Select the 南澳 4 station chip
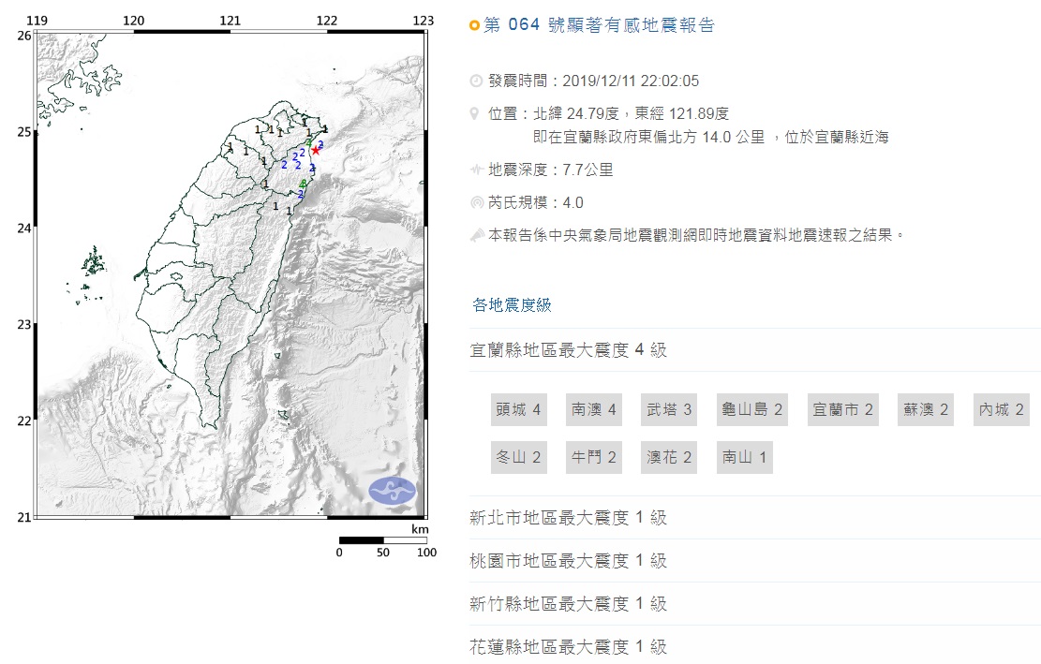The image size is (1041, 664). coord(594,410)
